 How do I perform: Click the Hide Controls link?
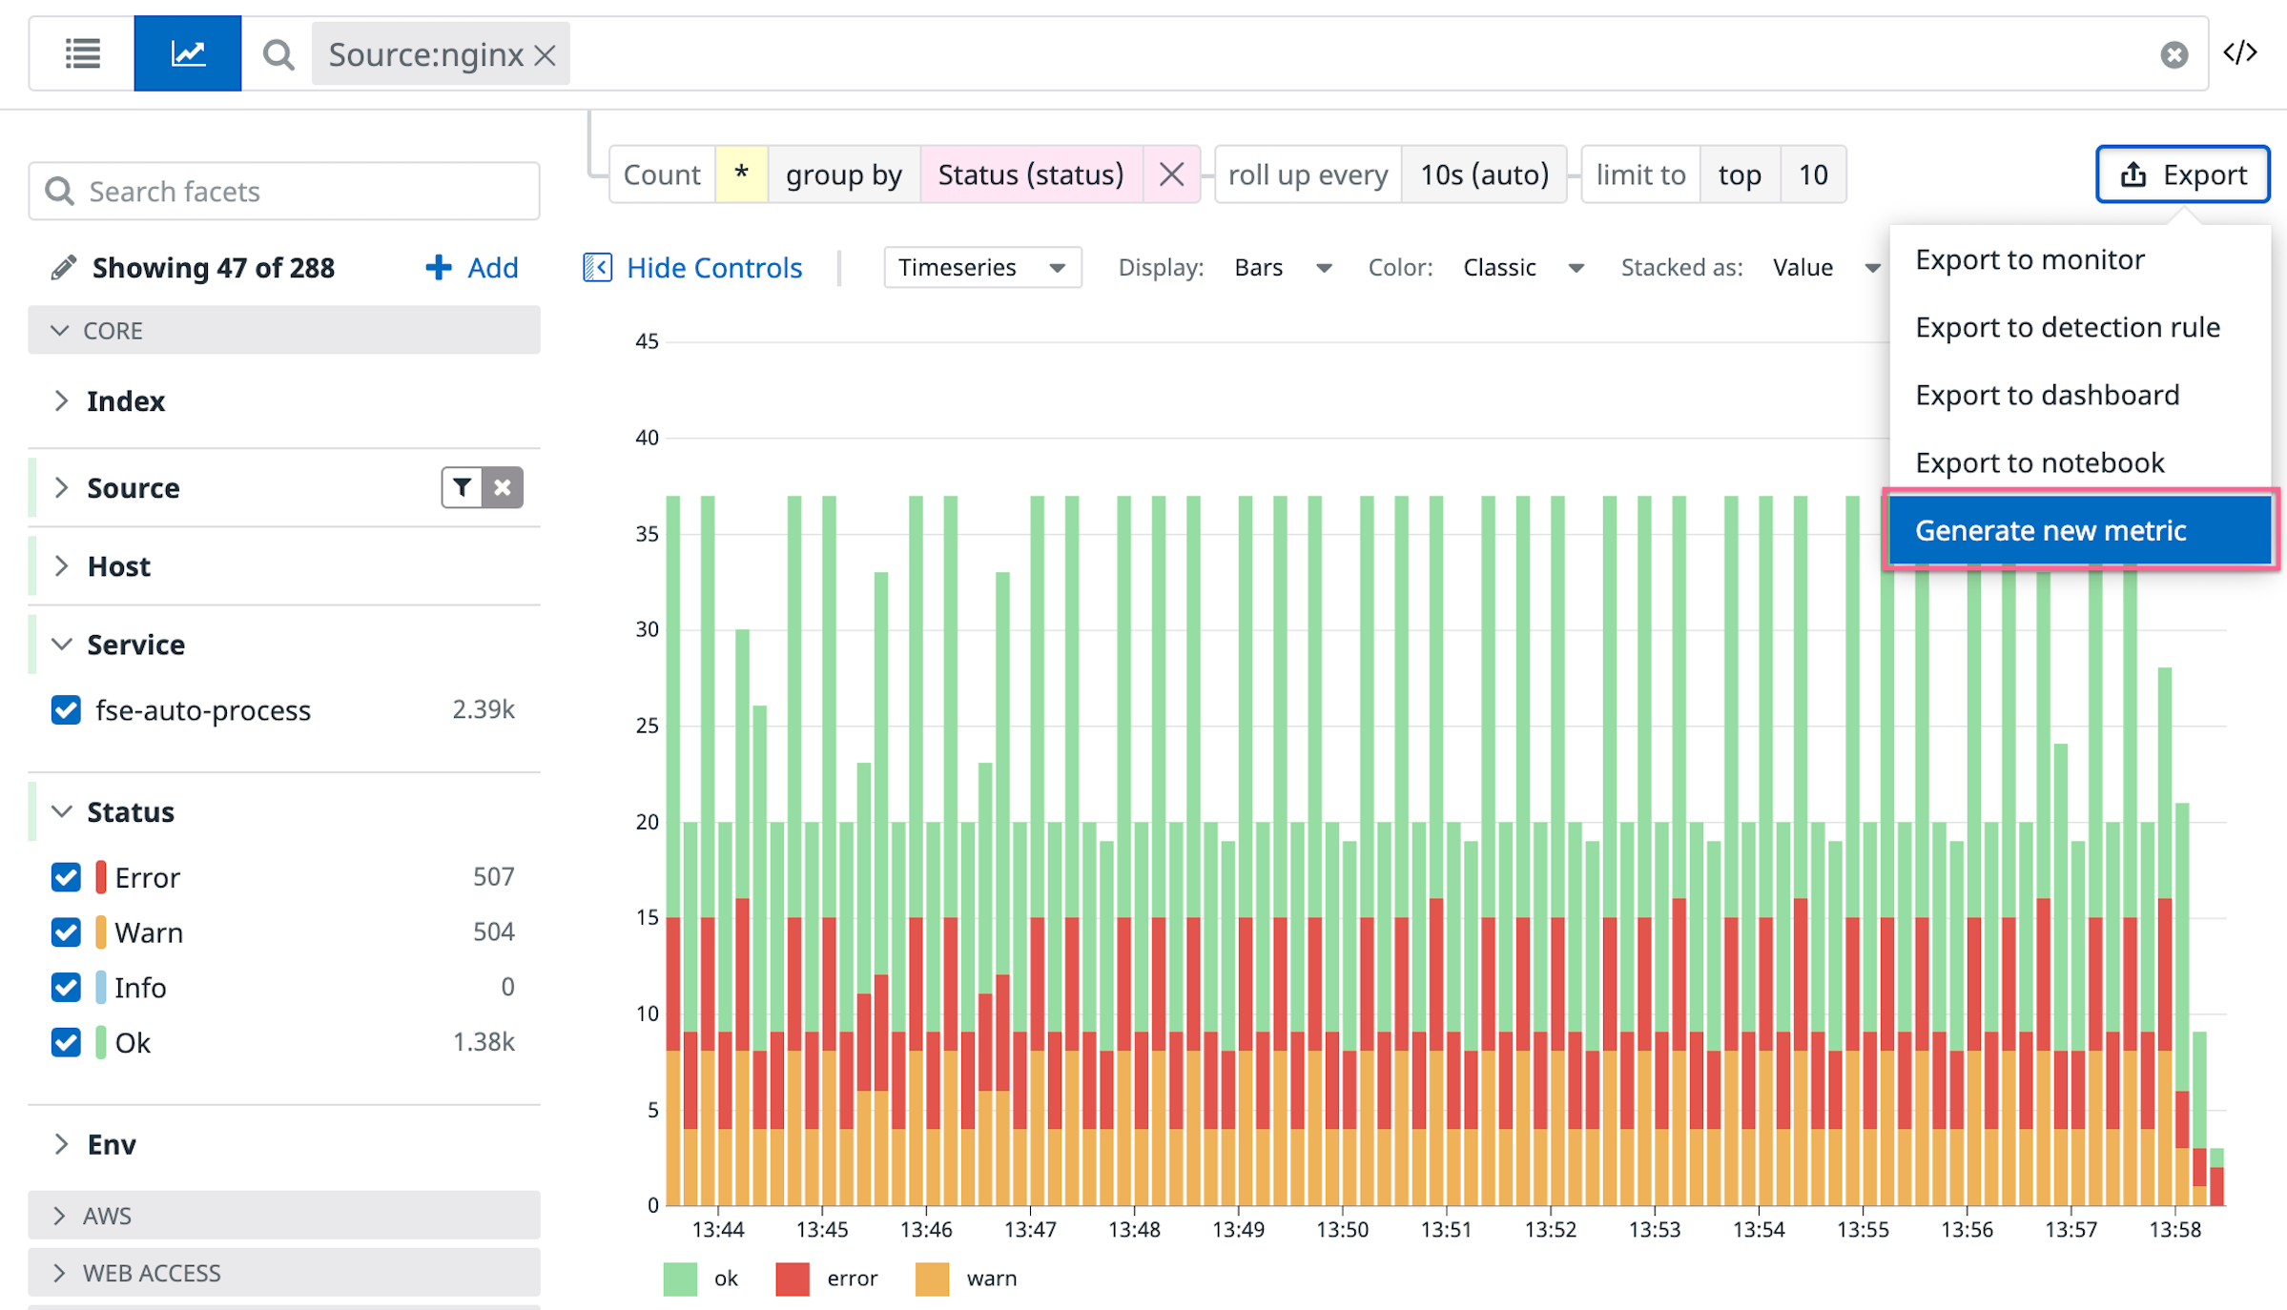713,268
